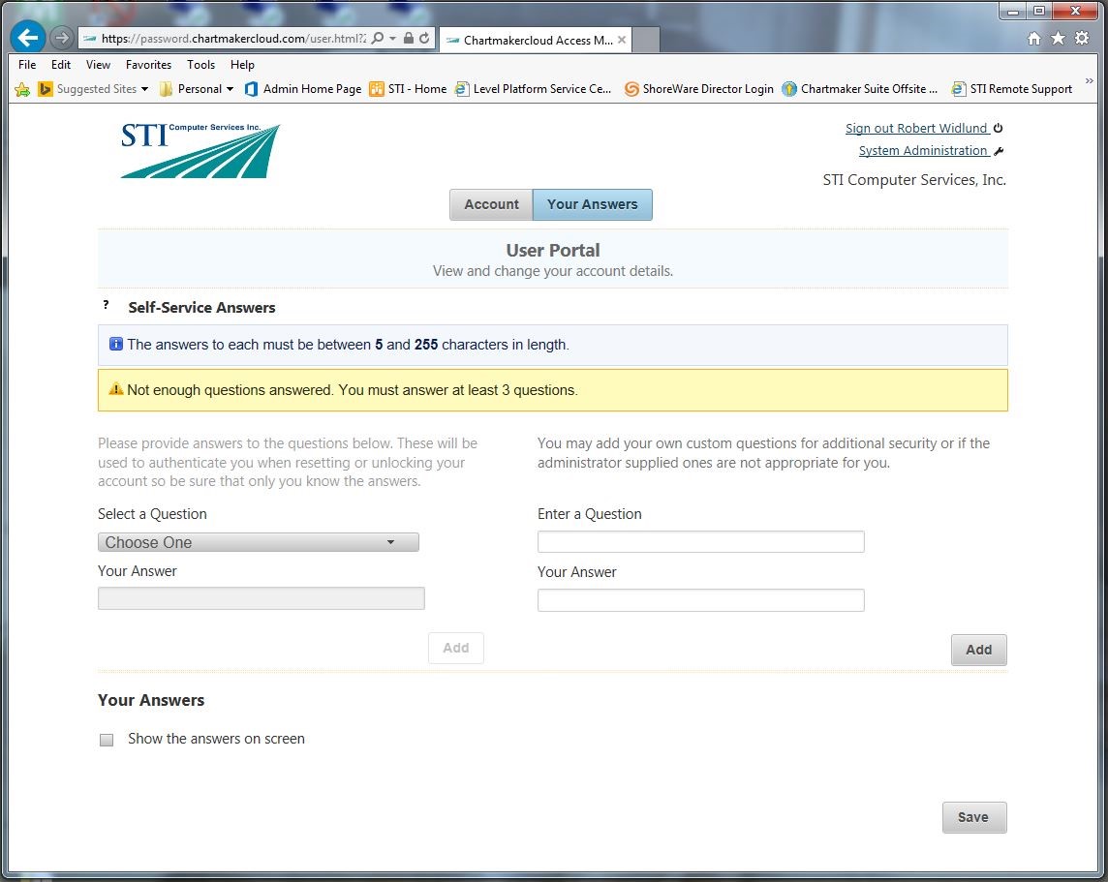
Task: Click the Add to Favorites bar star icon
Action: click(22, 89)
